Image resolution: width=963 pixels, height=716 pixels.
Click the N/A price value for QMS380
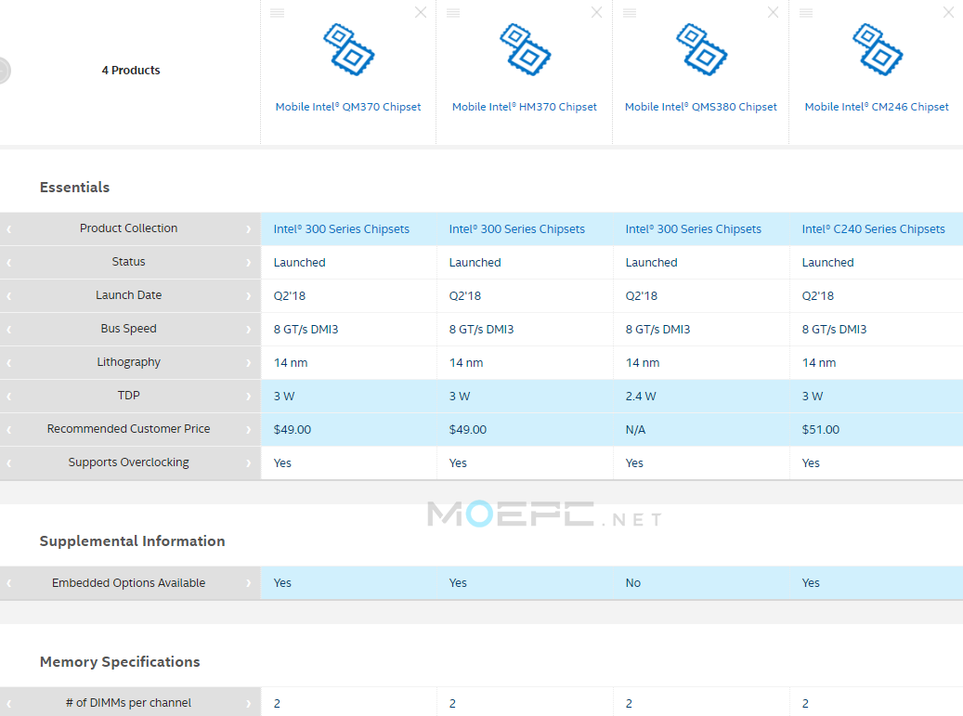[x=635, y=430]
